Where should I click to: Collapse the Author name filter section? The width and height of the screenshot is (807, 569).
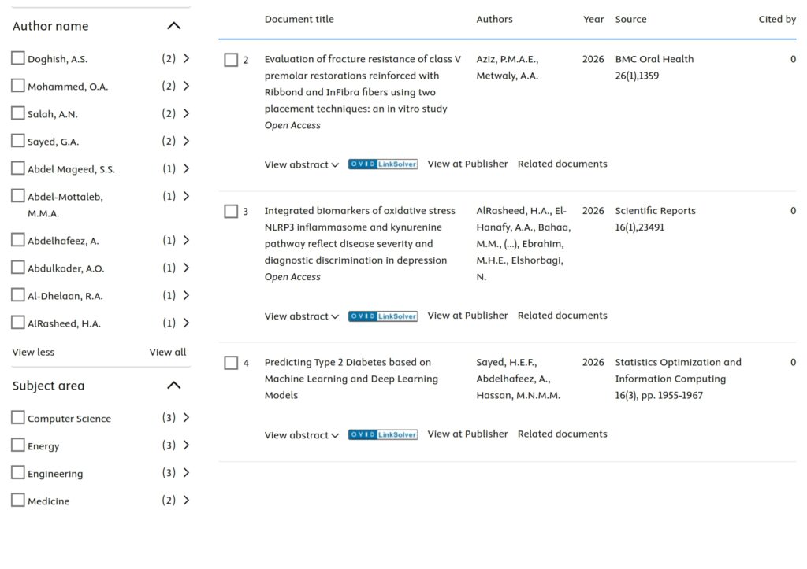click(174, 26)
